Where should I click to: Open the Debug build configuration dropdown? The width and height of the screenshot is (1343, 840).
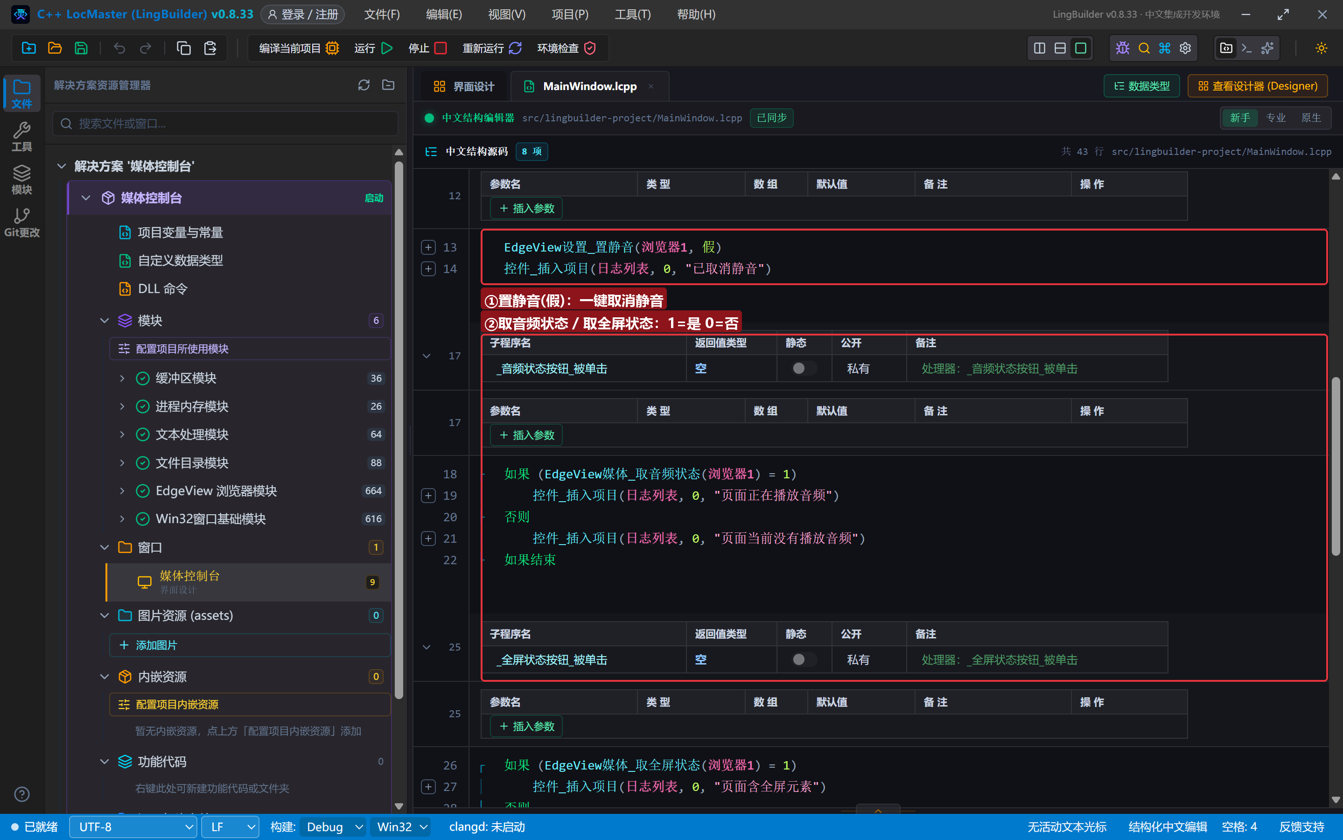point(333,827)
